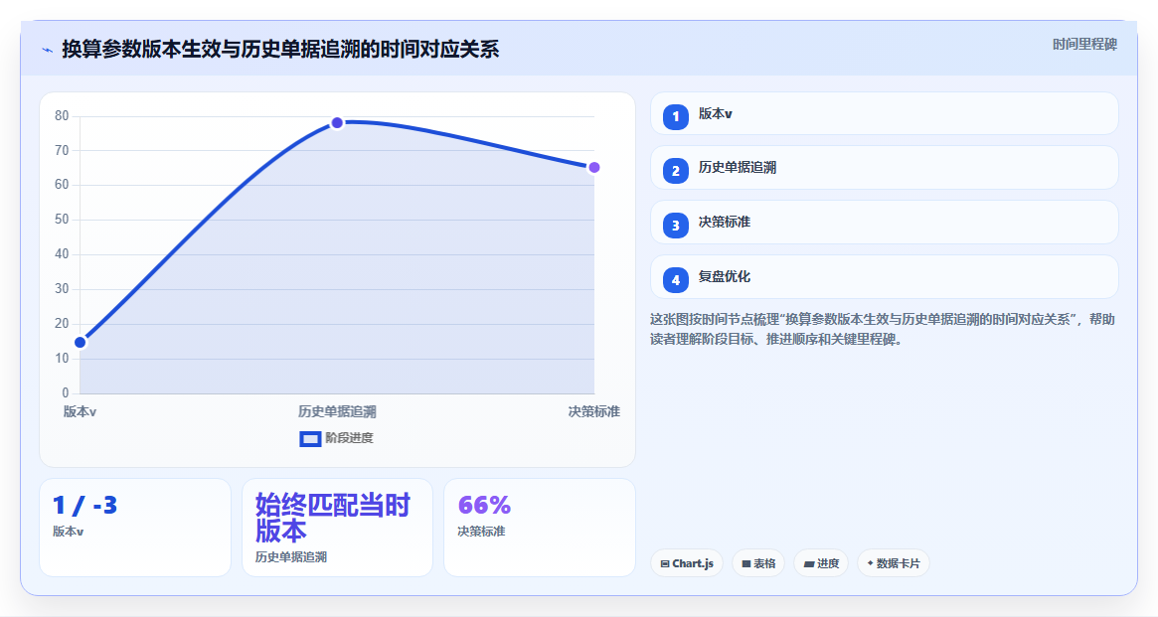Click the 始终匹配当时版本 card text
Viewport: 1158px width, 617px height.
tap(332, 518)
